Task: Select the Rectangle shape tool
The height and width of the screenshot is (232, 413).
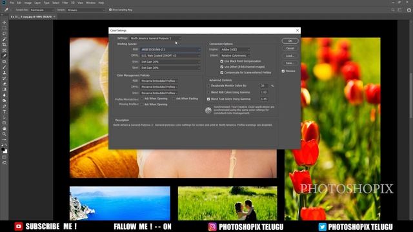Action: pyautogui.click(x=5, y=123)
